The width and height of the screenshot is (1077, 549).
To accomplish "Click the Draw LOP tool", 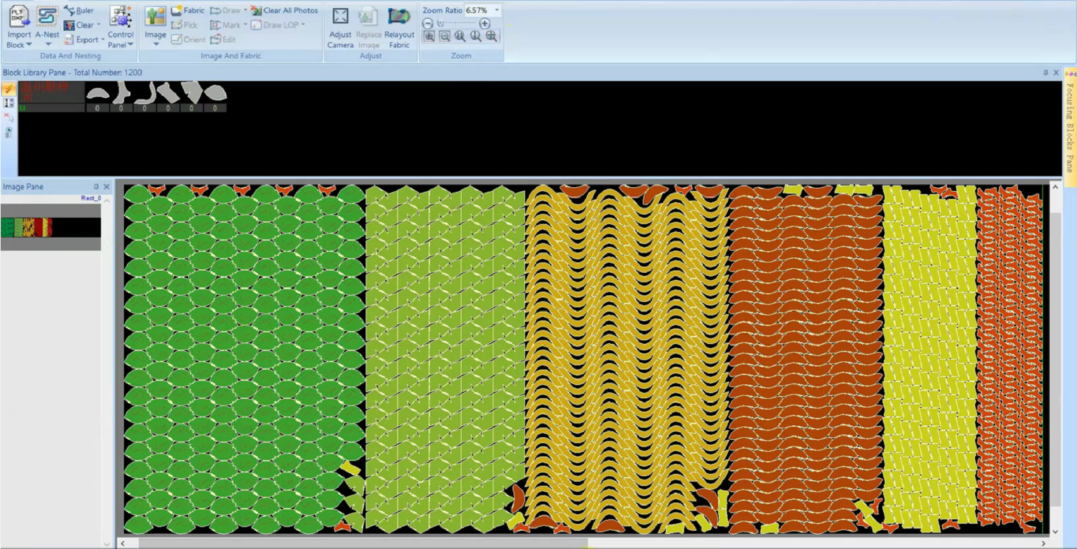I will point(275,25).
